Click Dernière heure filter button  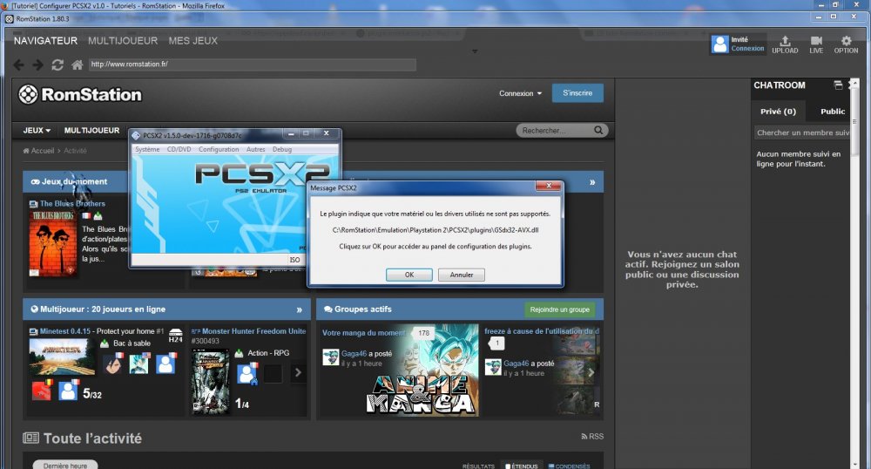point(65,466)
